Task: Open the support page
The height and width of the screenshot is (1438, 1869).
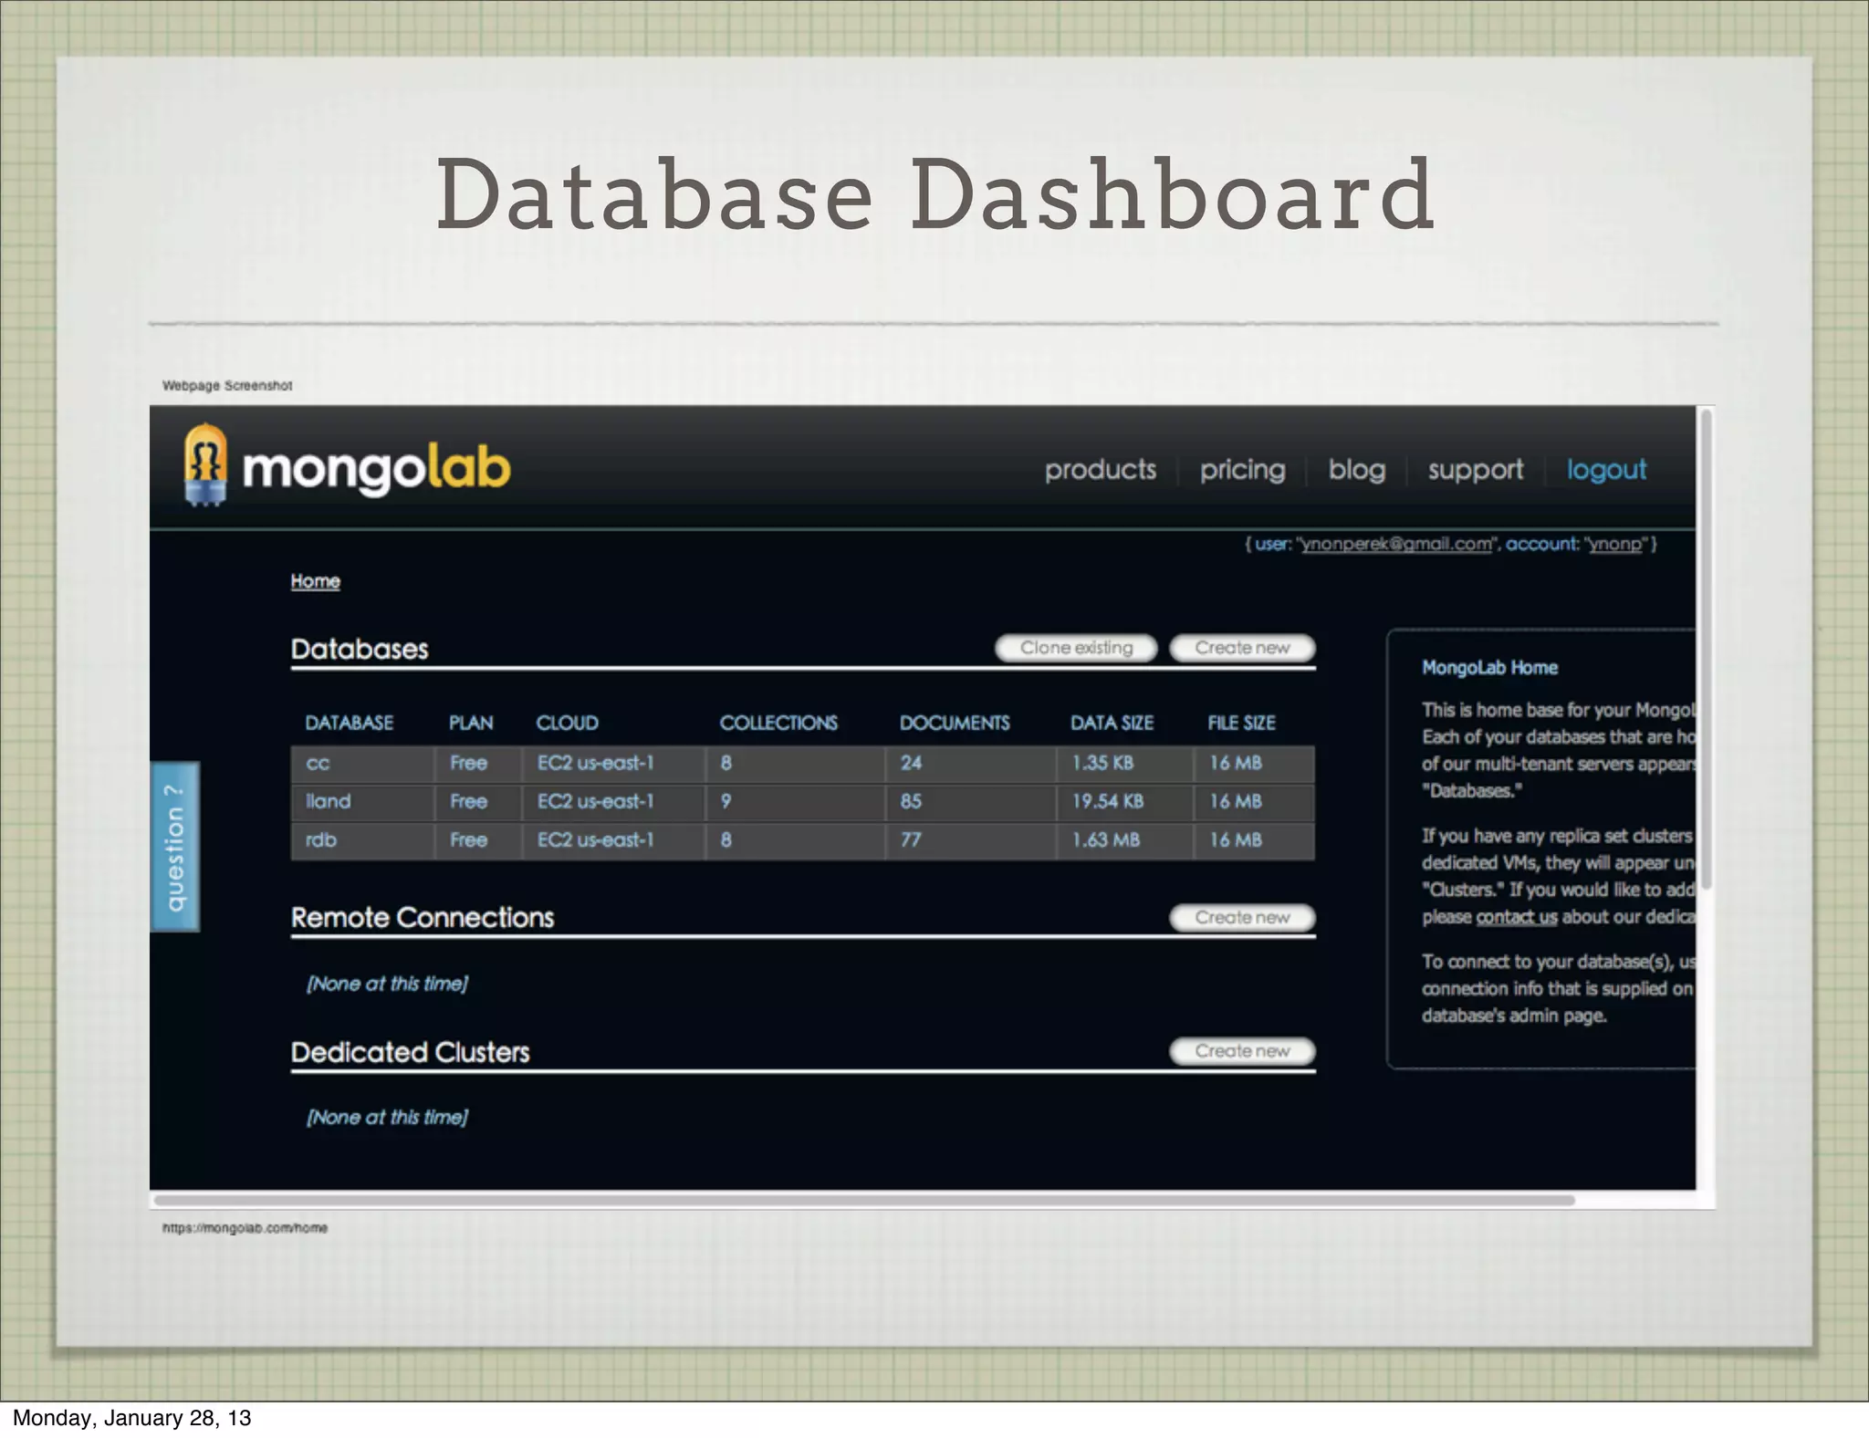Action: coord(1475,470)
